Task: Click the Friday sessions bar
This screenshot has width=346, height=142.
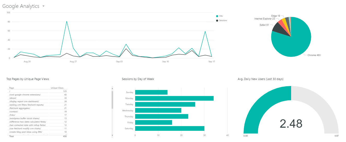Action: coord(154,122)
